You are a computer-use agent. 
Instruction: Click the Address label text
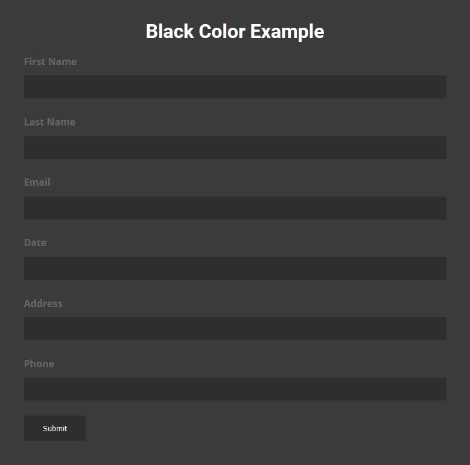[43, 303]
